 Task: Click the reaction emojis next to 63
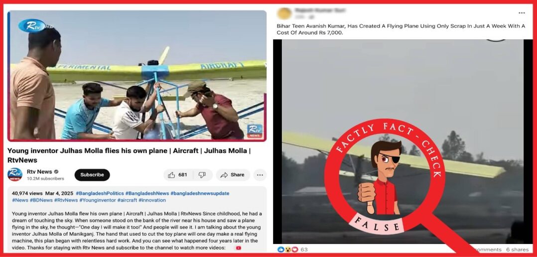coord(288,250)
